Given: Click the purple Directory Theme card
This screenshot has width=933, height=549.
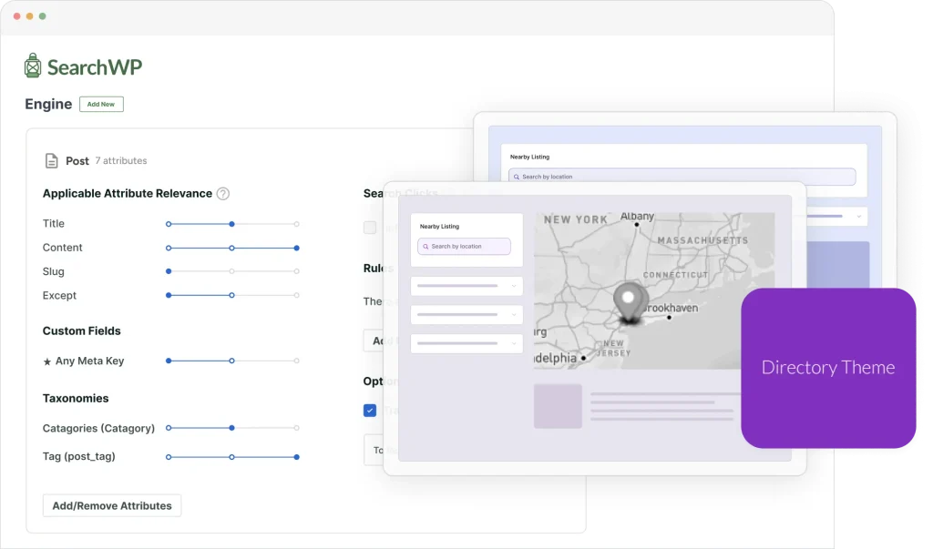Looking at the screenshot, I should 828,368.
